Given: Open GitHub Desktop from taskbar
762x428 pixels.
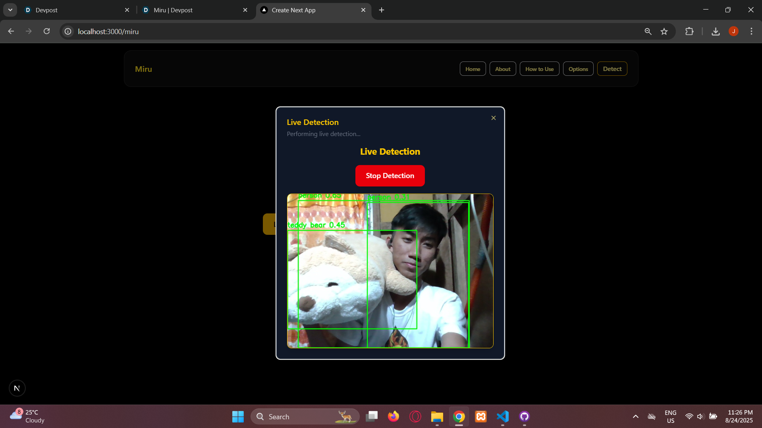Looking at the screenshot, I should pyautogui.click(x=525, y=416).
